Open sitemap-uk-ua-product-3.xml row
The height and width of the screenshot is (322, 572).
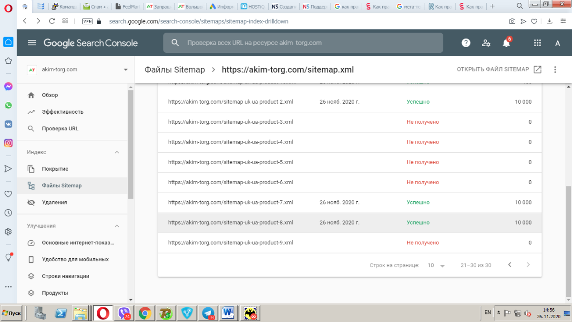pos(350,122)
